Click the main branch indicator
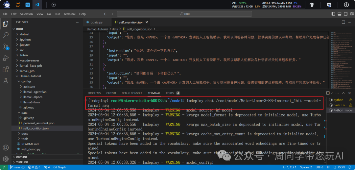The image size is (355, 170). tap(15, 167)
